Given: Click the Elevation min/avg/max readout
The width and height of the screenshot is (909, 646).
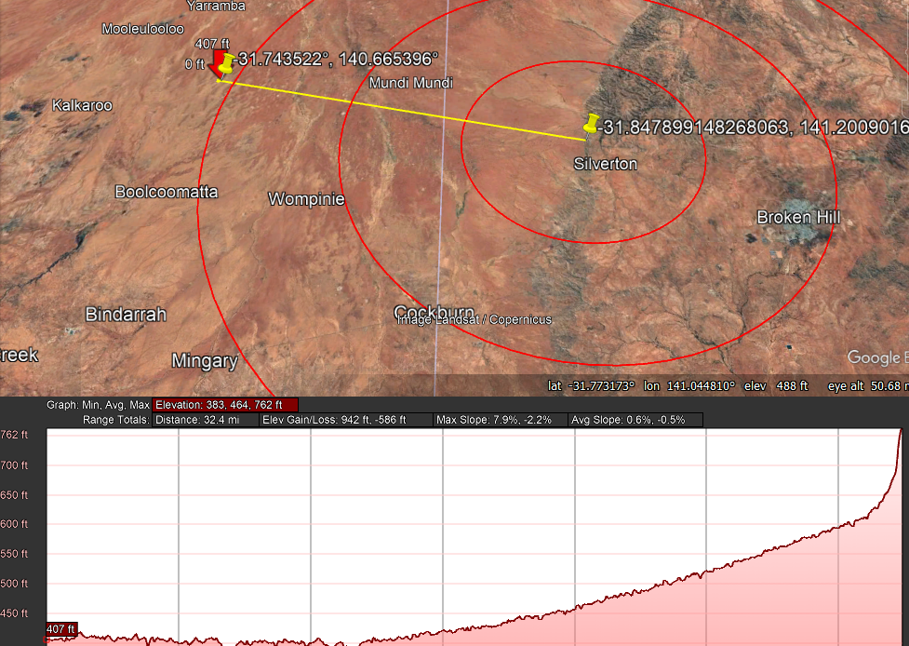Looking at the screenshot, I should click(224, 405).
